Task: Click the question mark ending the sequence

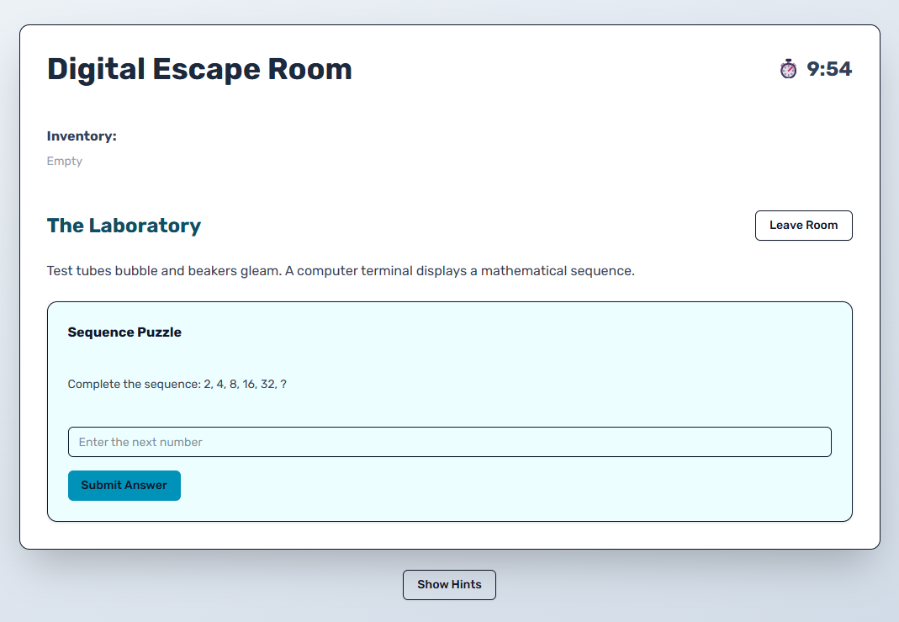Action: (x=283, y=384)
